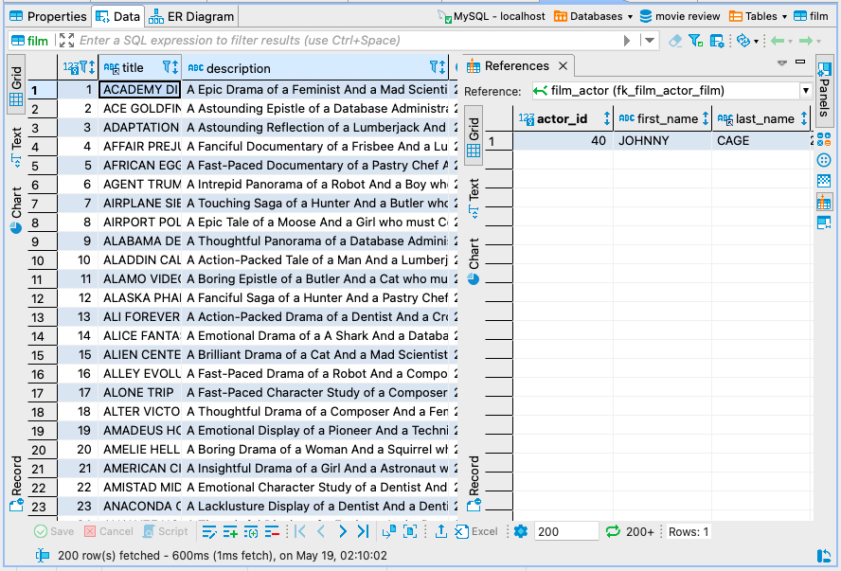Select the JOHNNY first name cell
Viewport: 841px width, 571px height.
pos(662,141)
